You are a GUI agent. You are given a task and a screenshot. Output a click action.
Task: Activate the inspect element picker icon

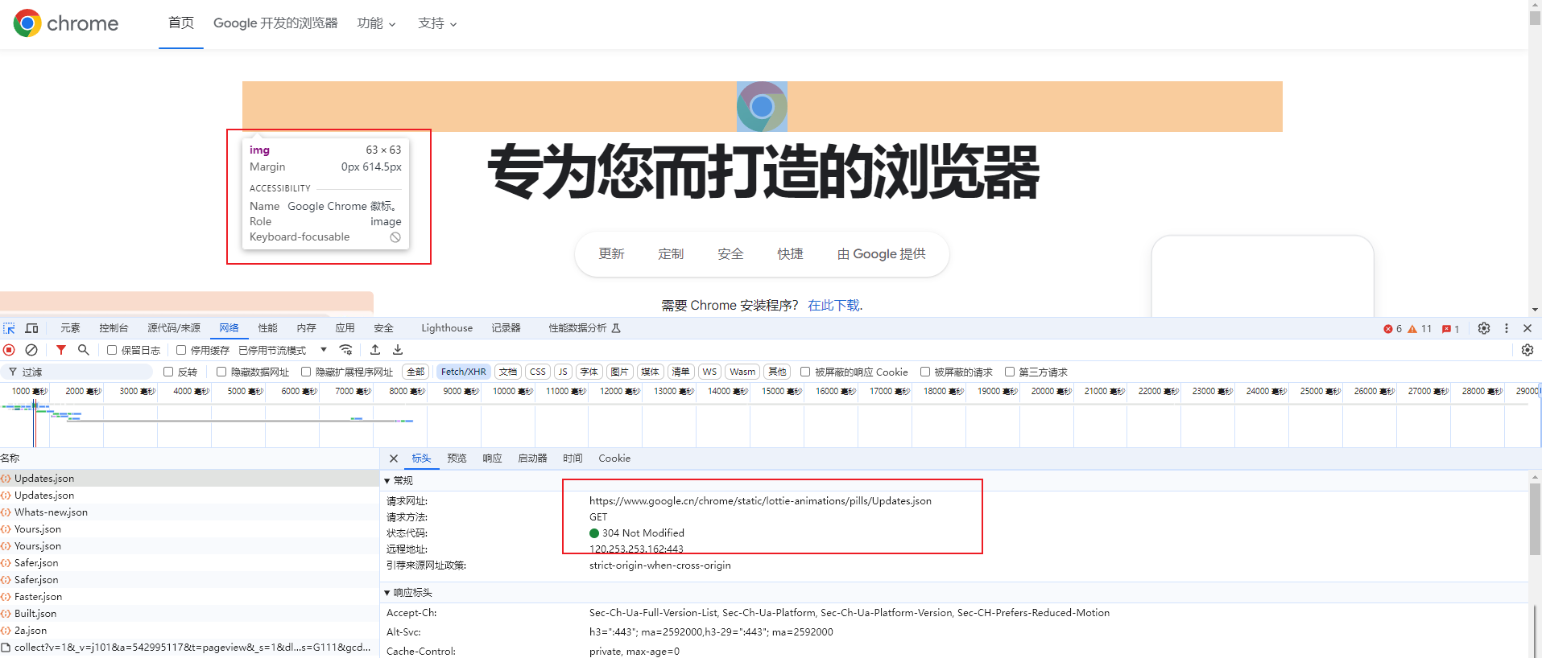click(10, 328)
